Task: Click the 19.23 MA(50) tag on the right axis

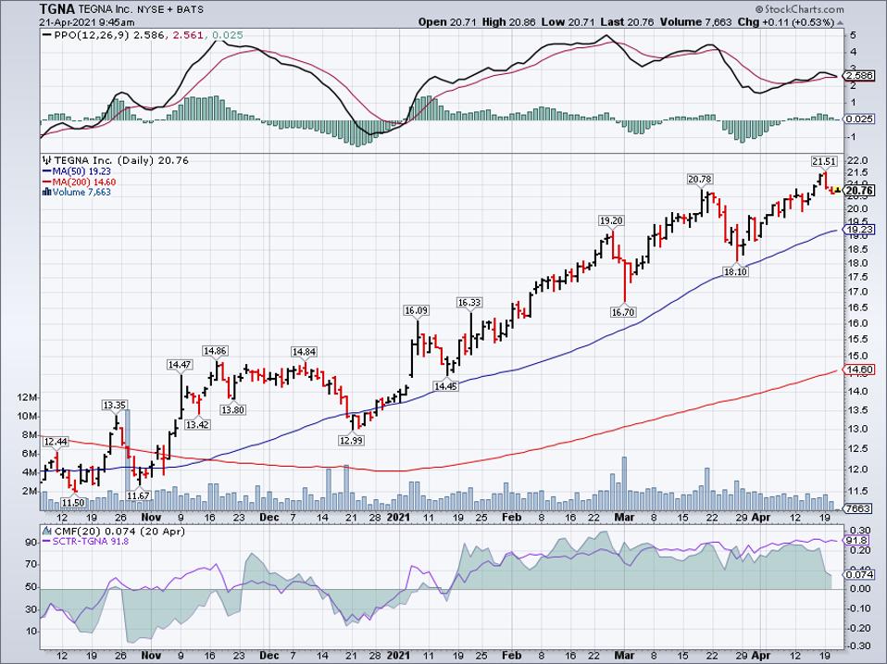Action: [859, 230]
